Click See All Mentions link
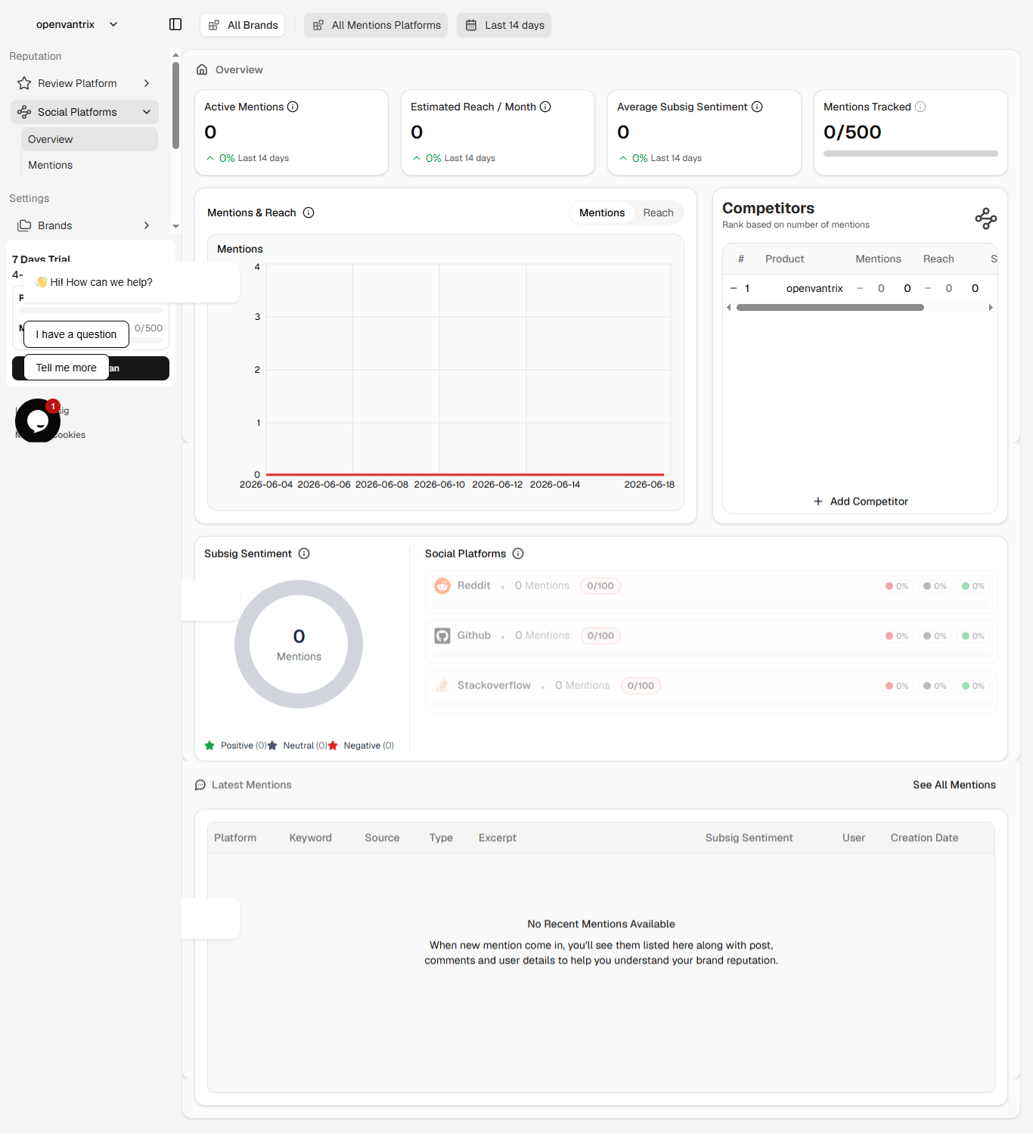This screenshot has height=1136, width=1033. coord(954,785)
